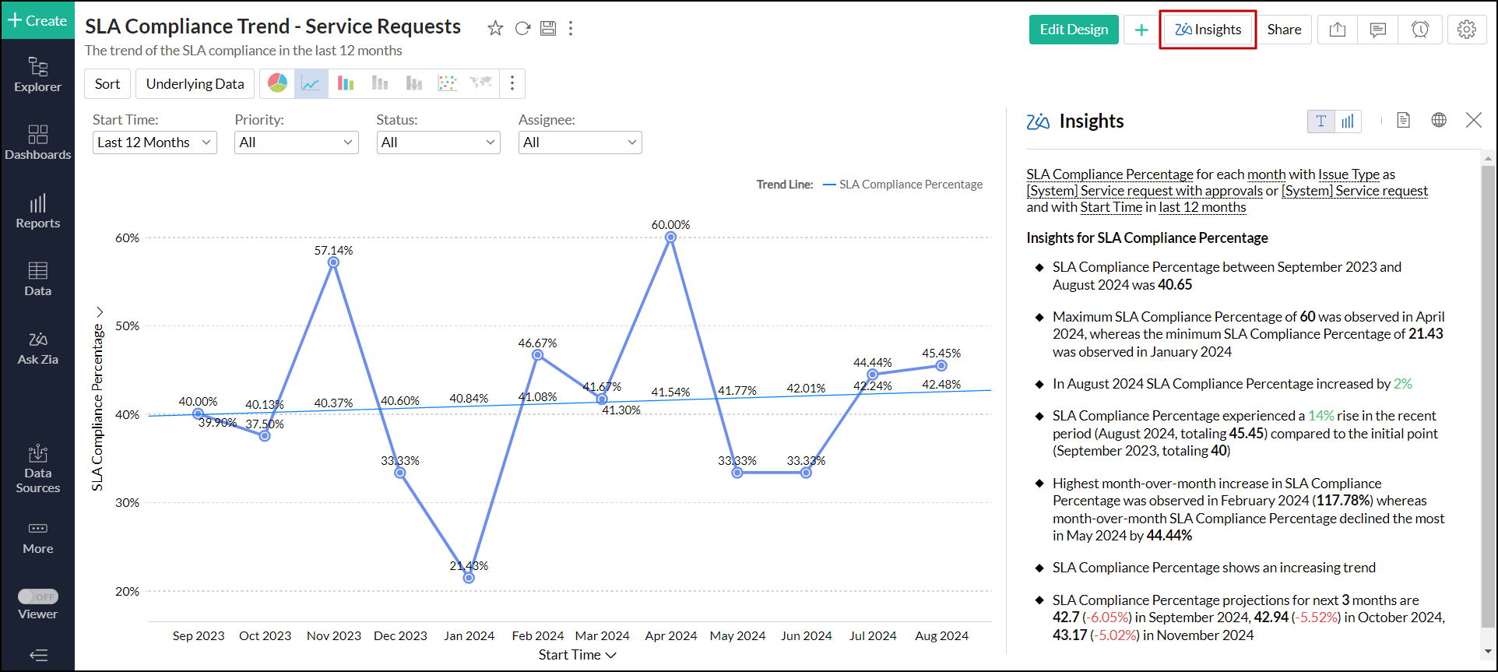This screenshot has height=672, width=1498.
Task: Click the Edit Design button
Action: [1073, 30]
